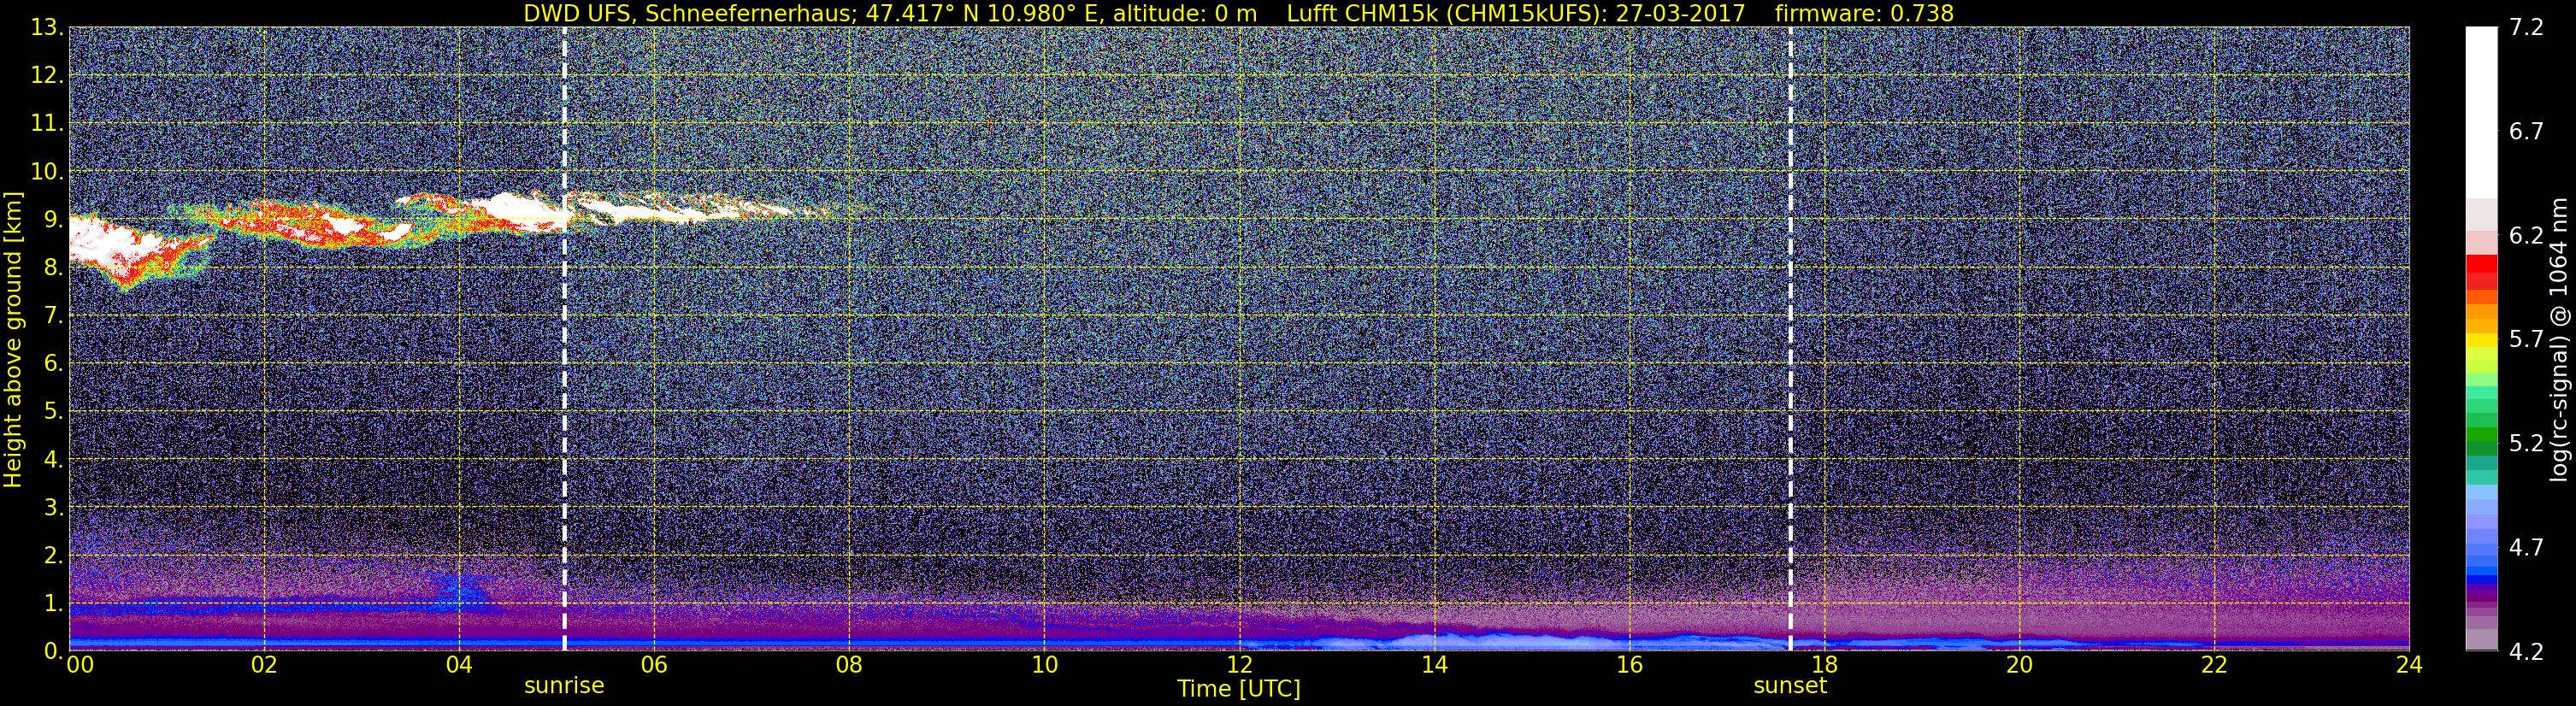Click the colorbar title 'log(rc-signal) @ 1064 nm'
Screen dimensions: 2576x706
pyautogui.click(x=2558, y=339)
